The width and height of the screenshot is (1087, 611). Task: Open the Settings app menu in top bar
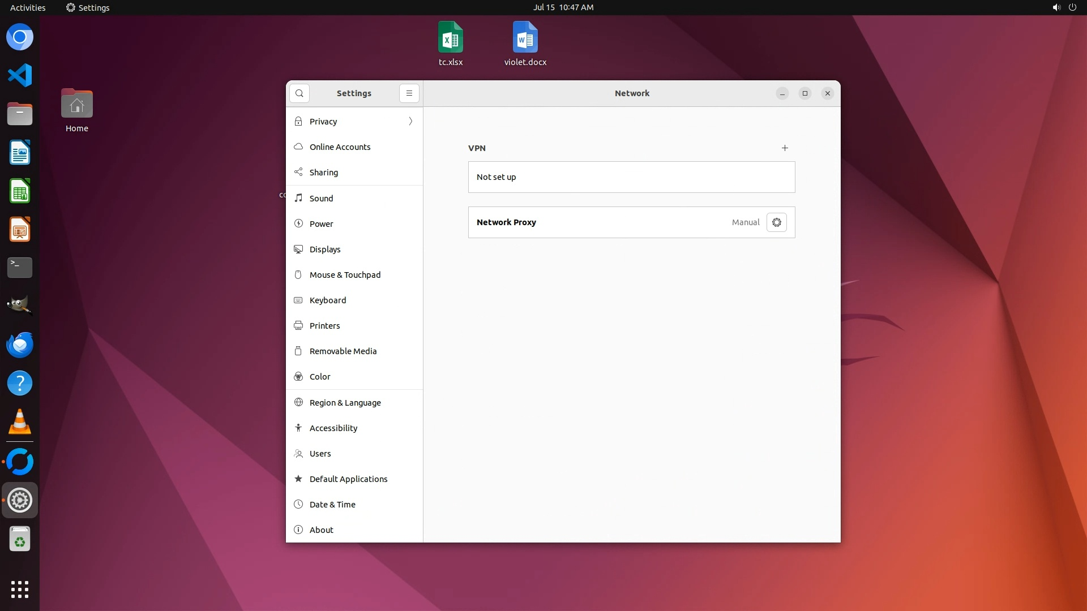88,7
